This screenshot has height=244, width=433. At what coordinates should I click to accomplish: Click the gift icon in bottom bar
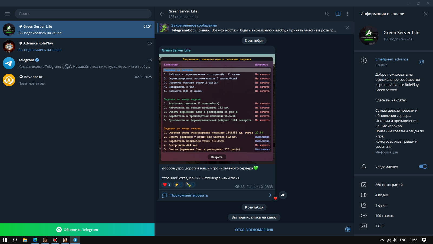click(x=348, y=230)
